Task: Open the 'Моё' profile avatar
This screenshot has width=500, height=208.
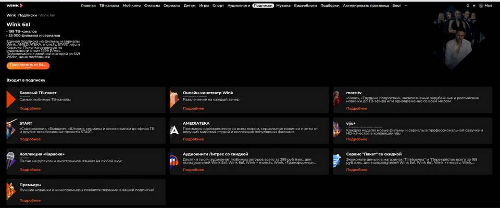Action: click(481, 5)
